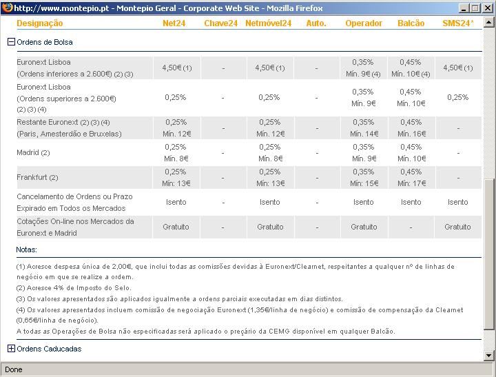496x377 pixels.
Task: Click note (1) Acresce despesa única de 2,00€
Action: tap(236, 272)
